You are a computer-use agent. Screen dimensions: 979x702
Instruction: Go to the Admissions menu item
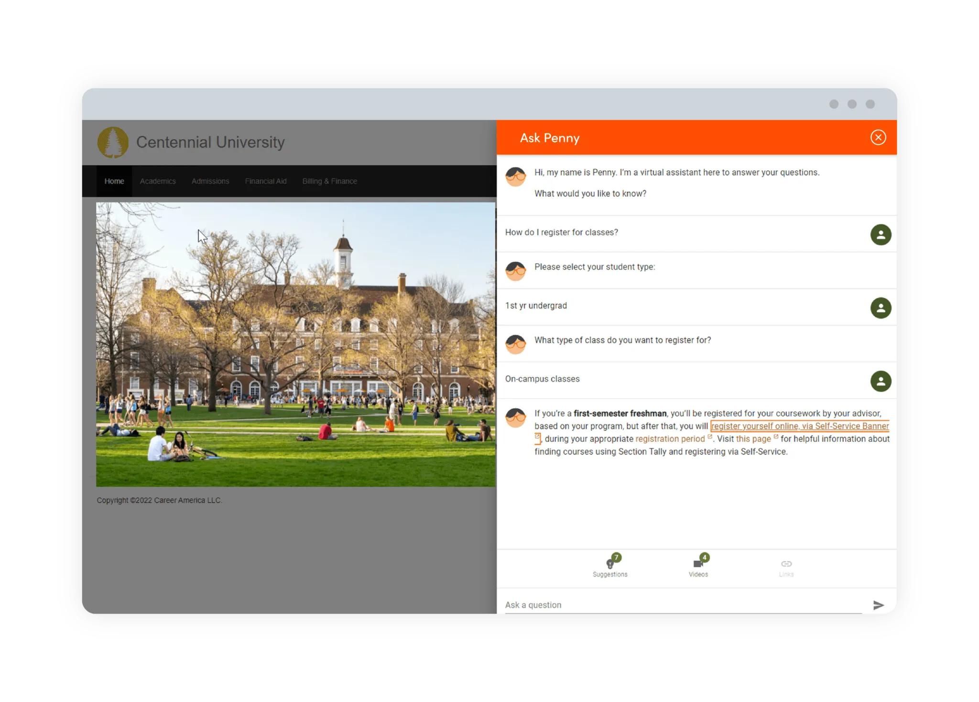tap(210, 181)
